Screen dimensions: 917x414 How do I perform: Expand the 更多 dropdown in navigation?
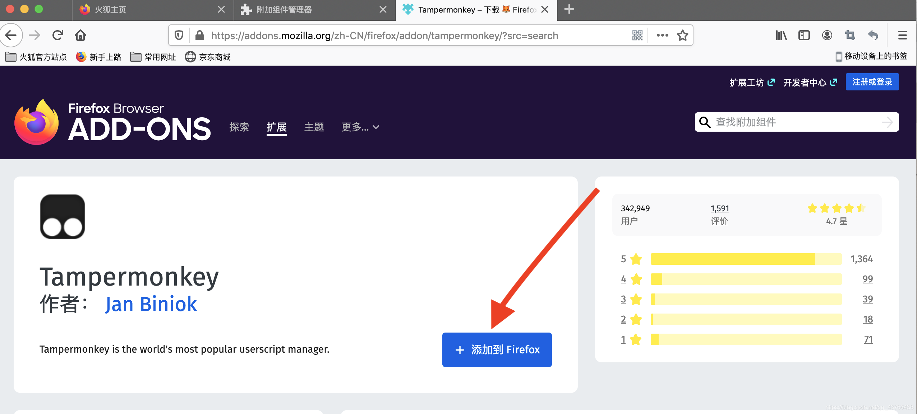[x=360, y=127]
